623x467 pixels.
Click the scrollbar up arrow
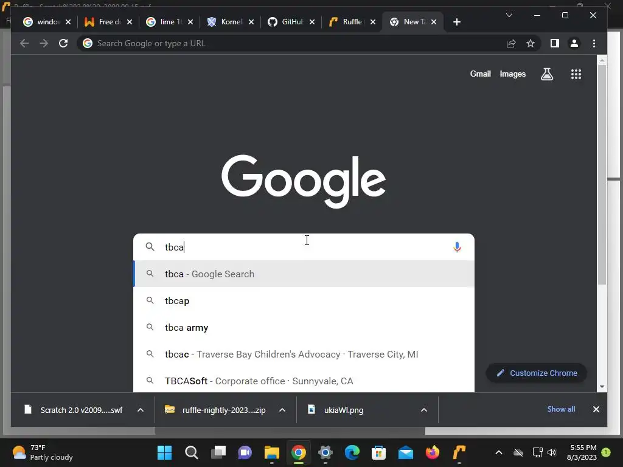(602, 60)
